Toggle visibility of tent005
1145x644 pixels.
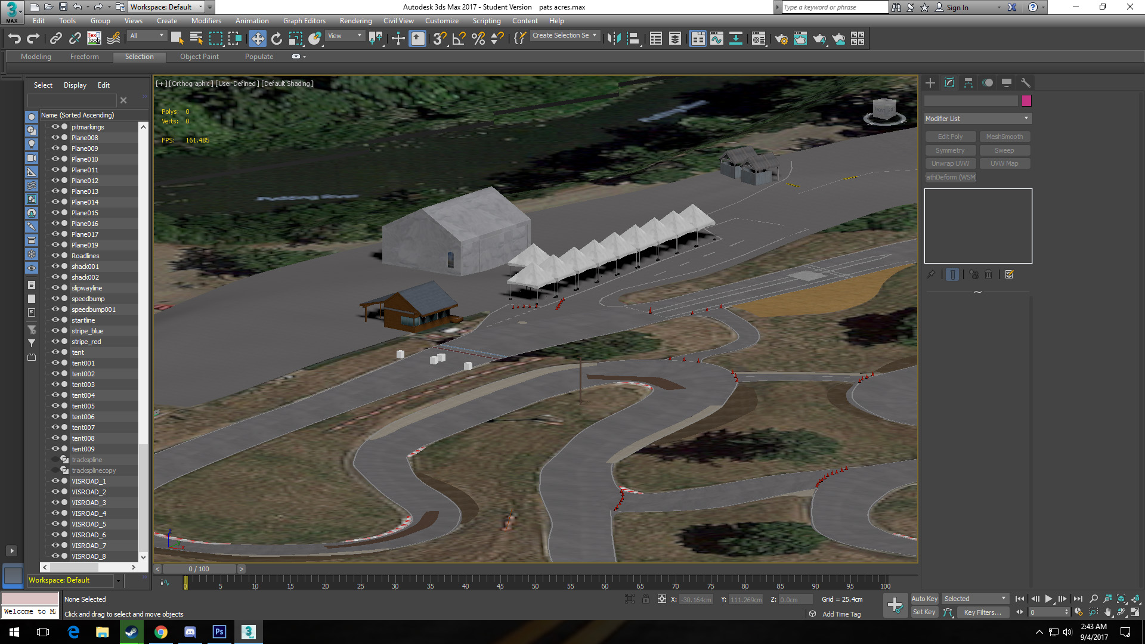pos(55,406)
